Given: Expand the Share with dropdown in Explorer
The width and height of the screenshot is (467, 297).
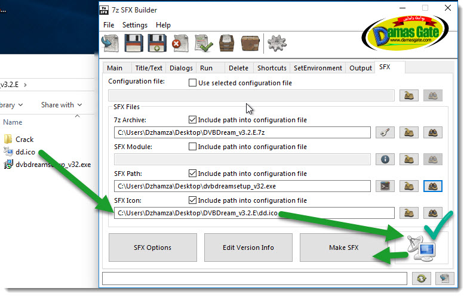Looking at the screenshot, I should [62, 105].
